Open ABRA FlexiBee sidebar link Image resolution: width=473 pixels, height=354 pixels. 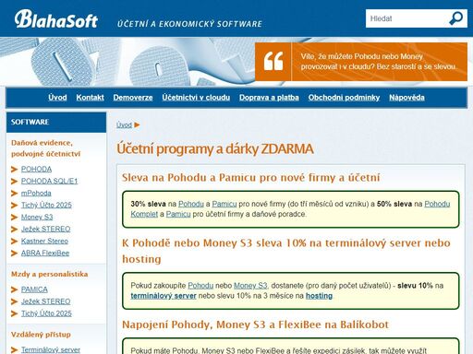click(x=45, y=254)
